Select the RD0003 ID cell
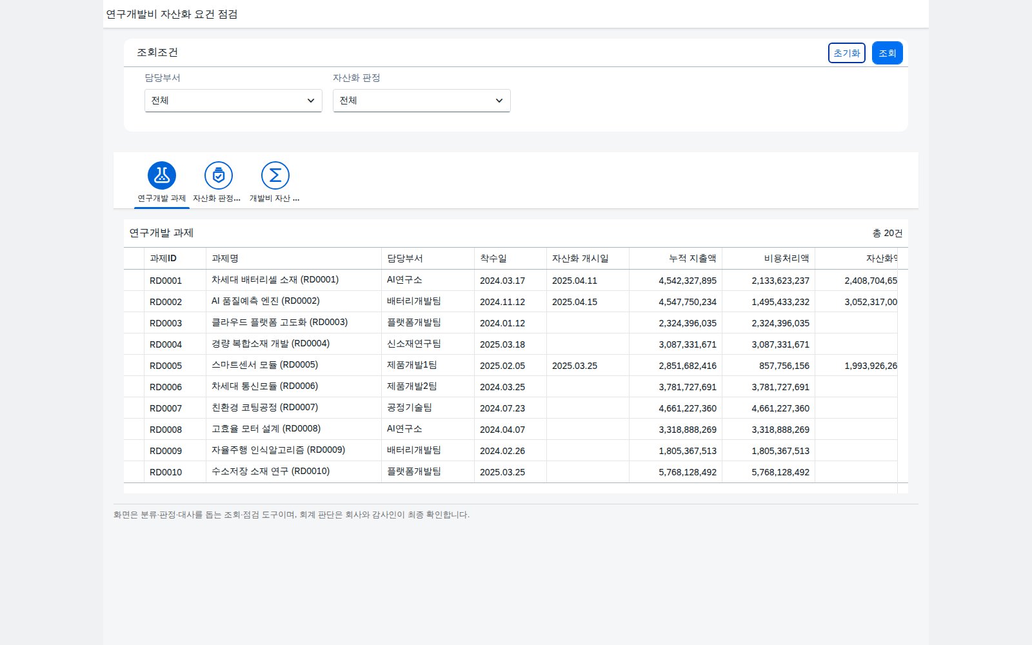This screenshot has width=1032, height=645. coord(175,323)
